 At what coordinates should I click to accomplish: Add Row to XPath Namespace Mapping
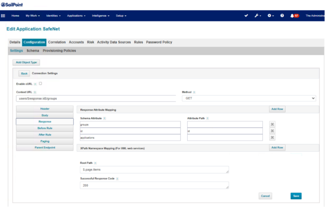click(x=277, y=147)
